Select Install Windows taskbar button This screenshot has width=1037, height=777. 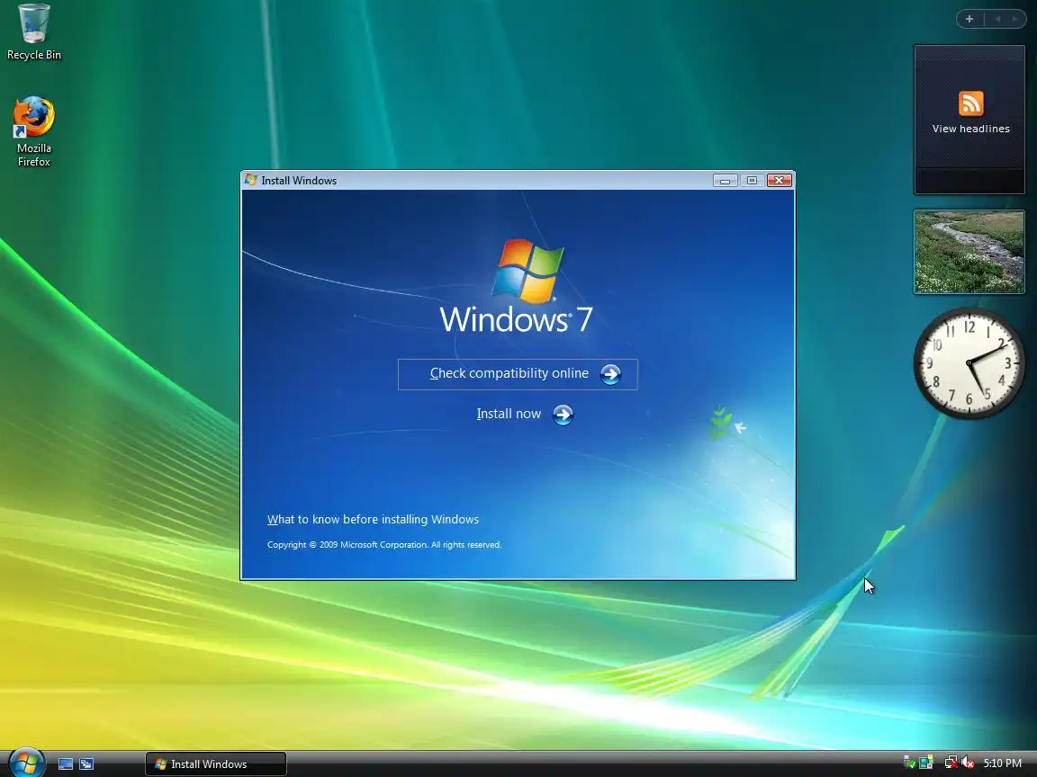point(216,764)
